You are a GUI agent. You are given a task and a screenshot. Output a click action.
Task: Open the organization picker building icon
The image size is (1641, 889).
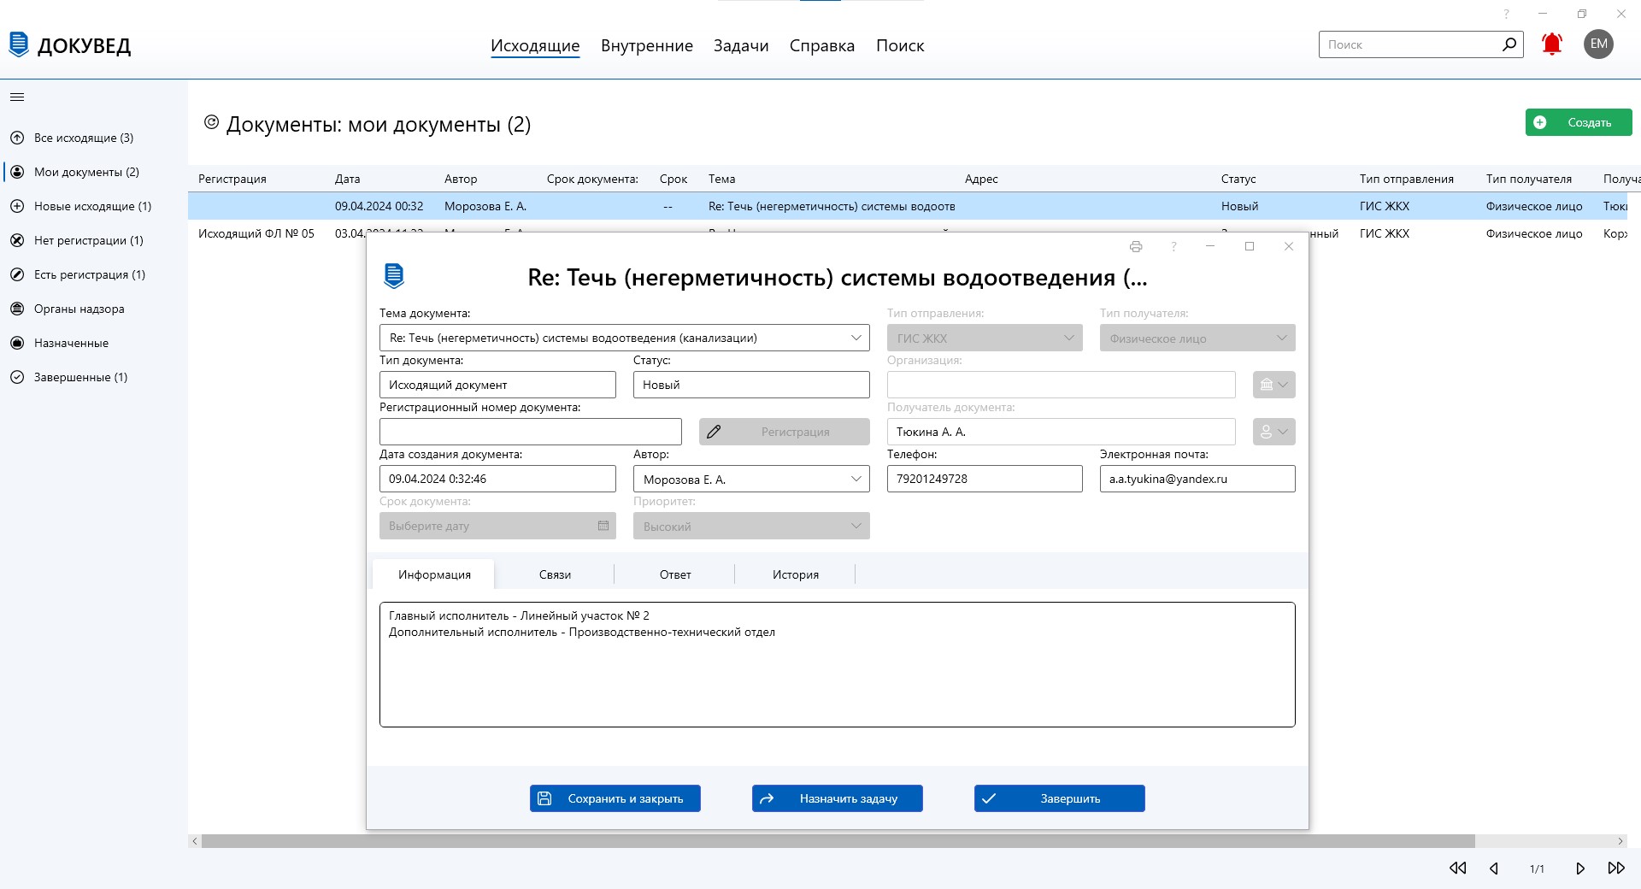coord(1273,385)
